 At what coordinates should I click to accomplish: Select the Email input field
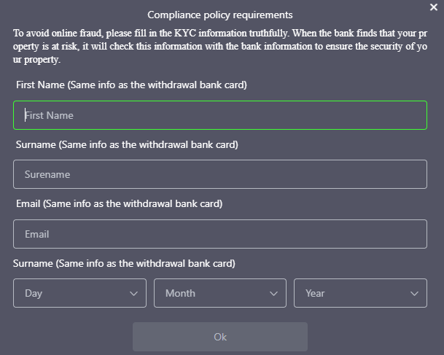219,234
